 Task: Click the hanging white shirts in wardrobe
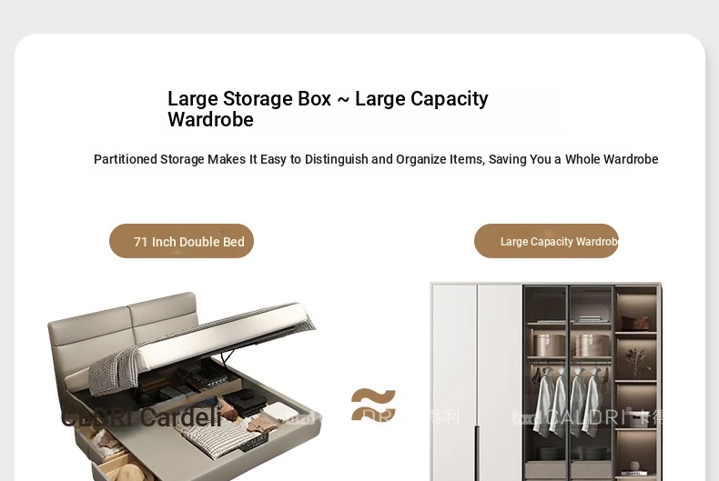click(568, 399)
